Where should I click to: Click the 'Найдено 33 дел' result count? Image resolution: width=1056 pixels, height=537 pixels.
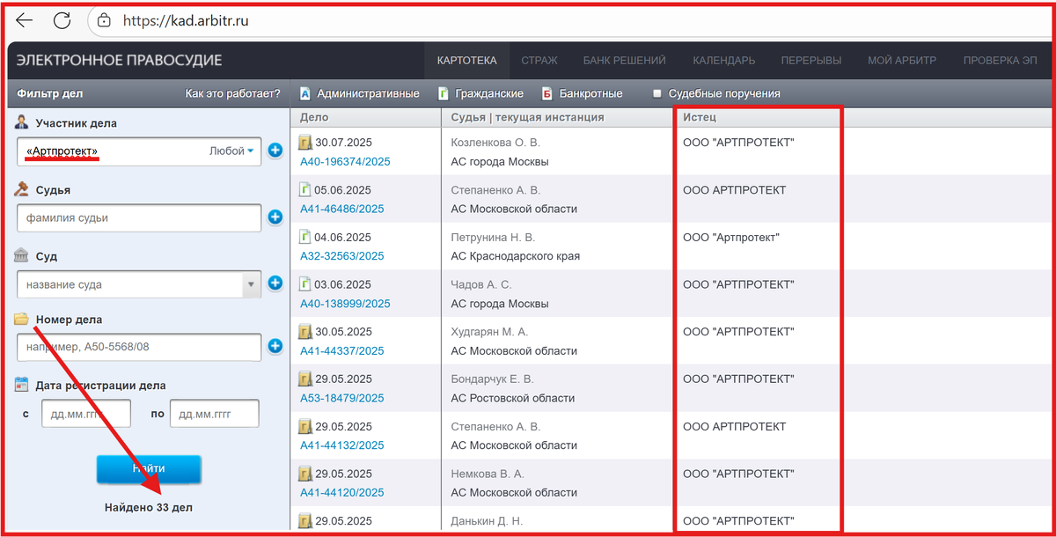(x=149, y=508)
